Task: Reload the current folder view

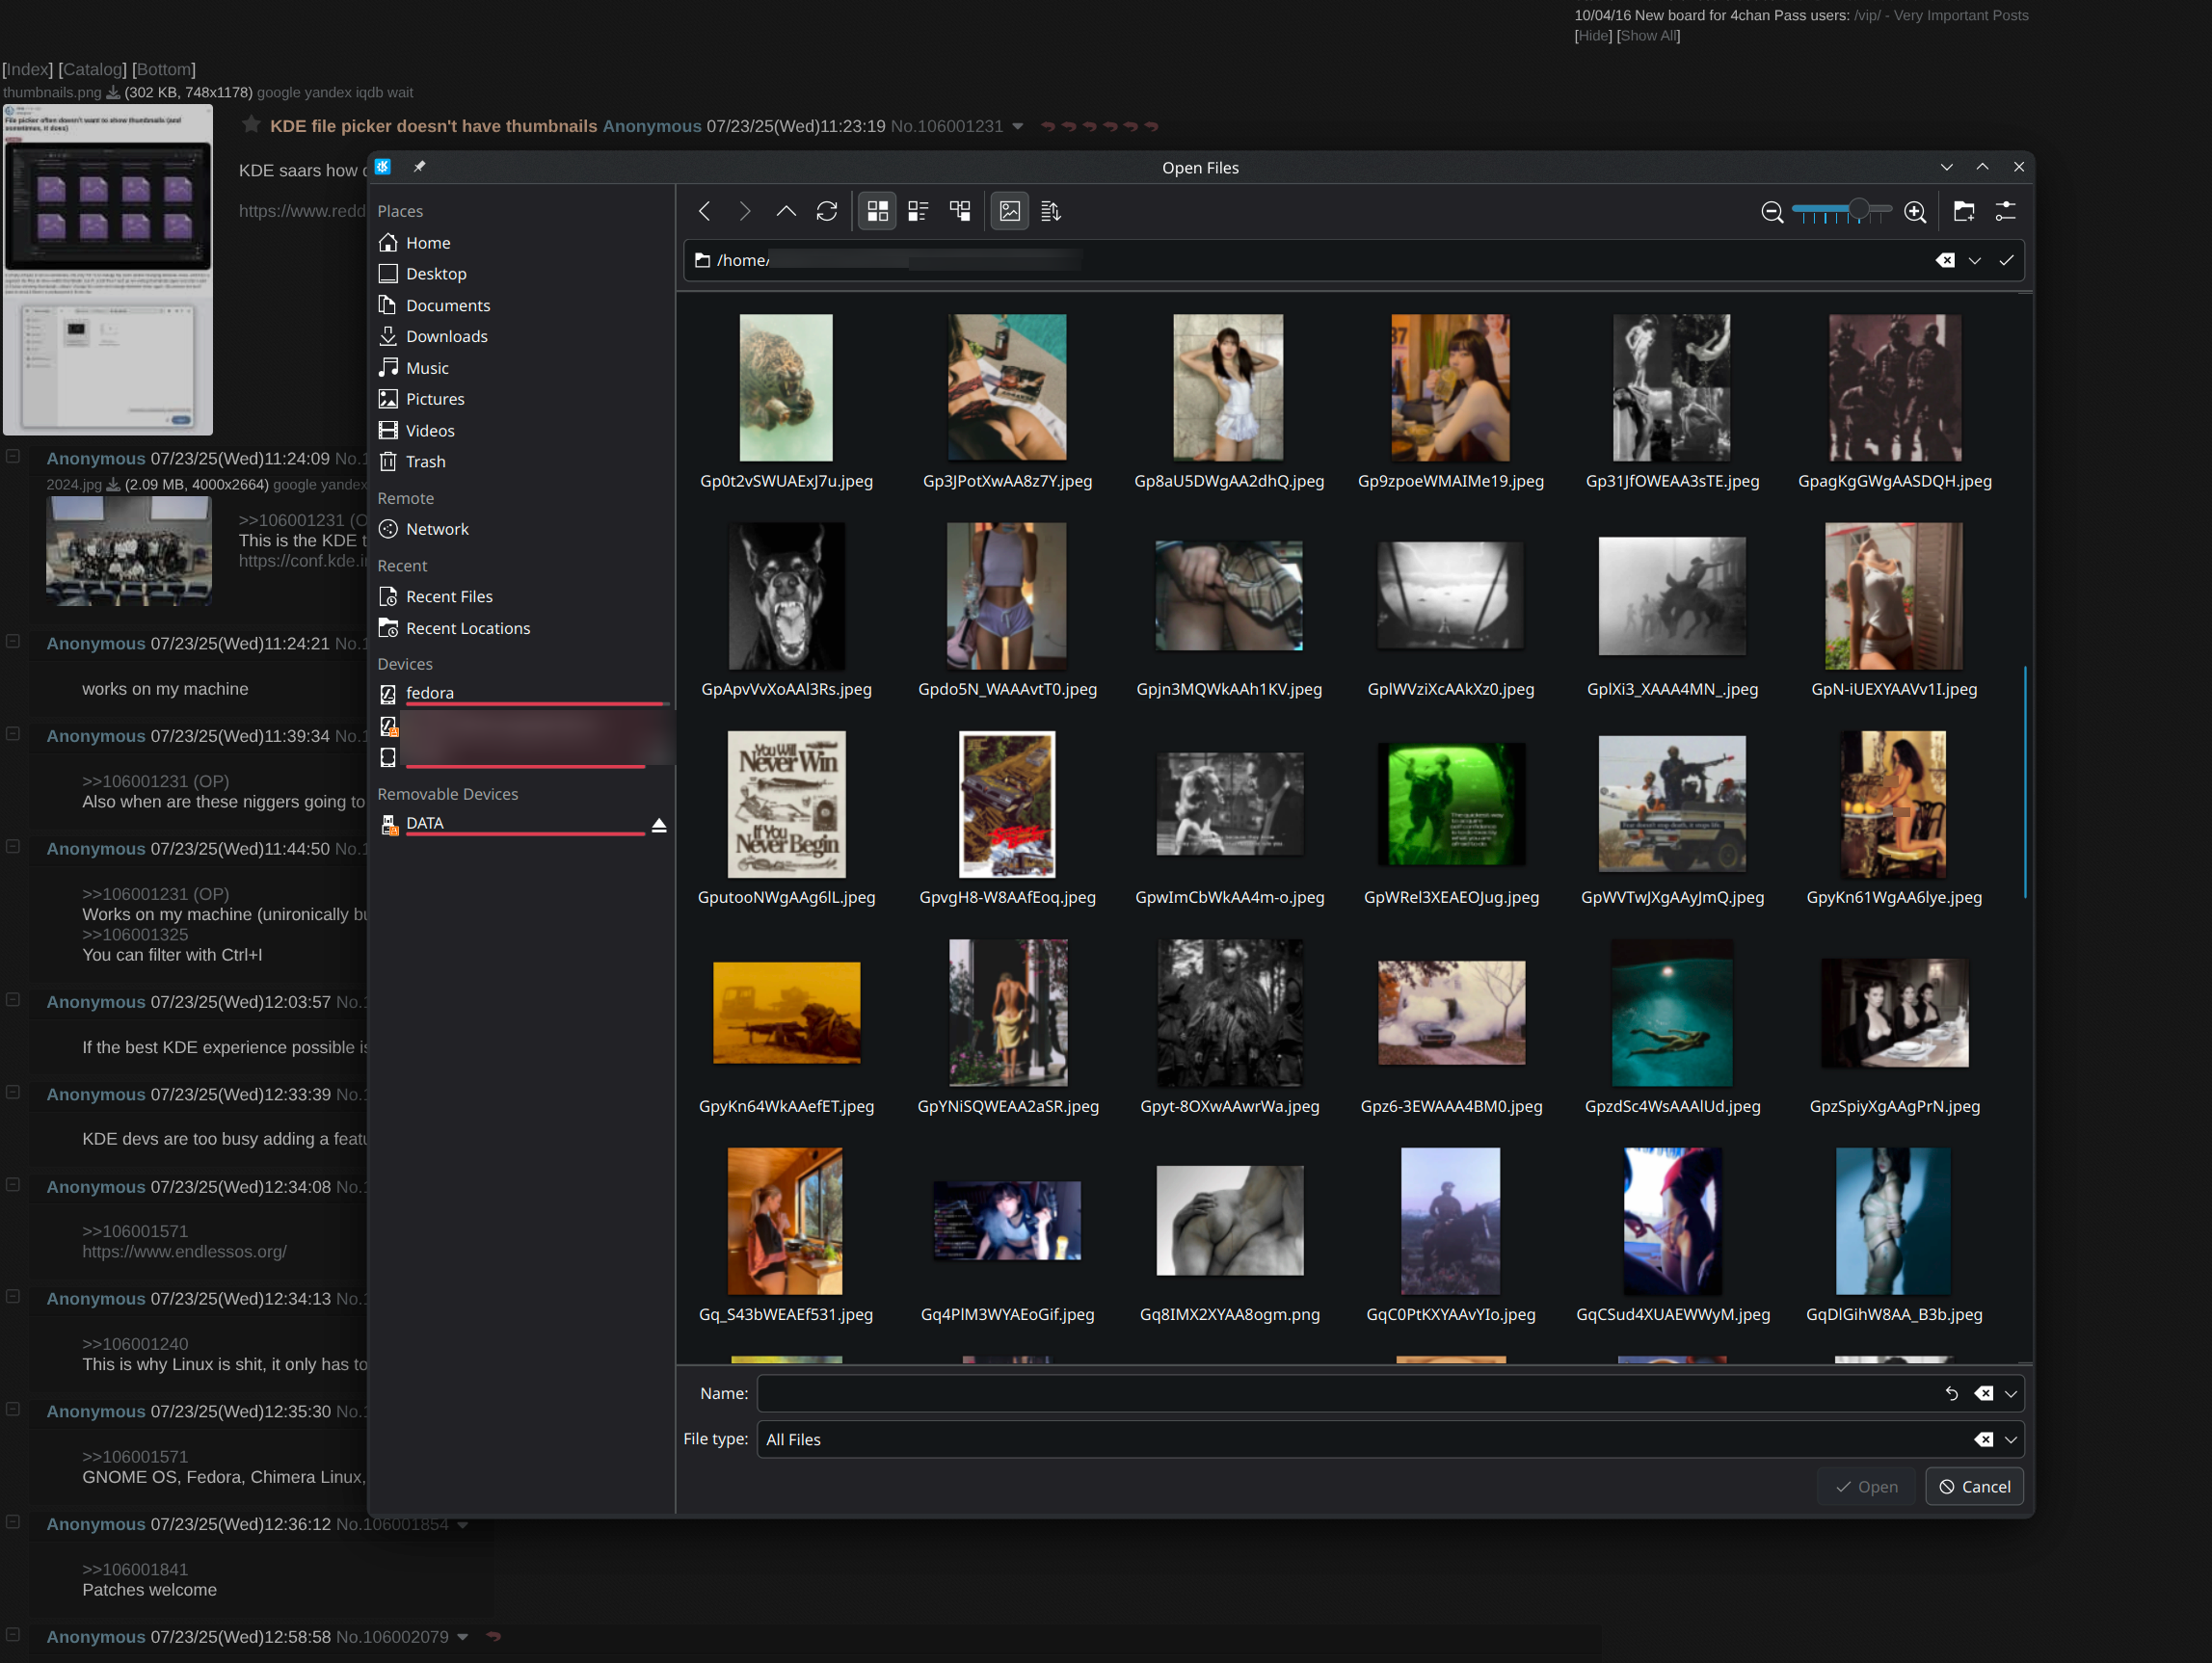Action: click(827, 211)
